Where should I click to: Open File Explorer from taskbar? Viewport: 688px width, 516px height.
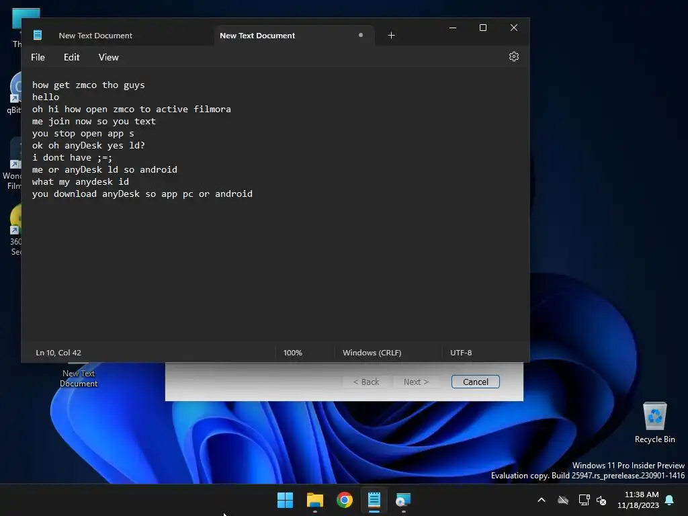[314, 500]
